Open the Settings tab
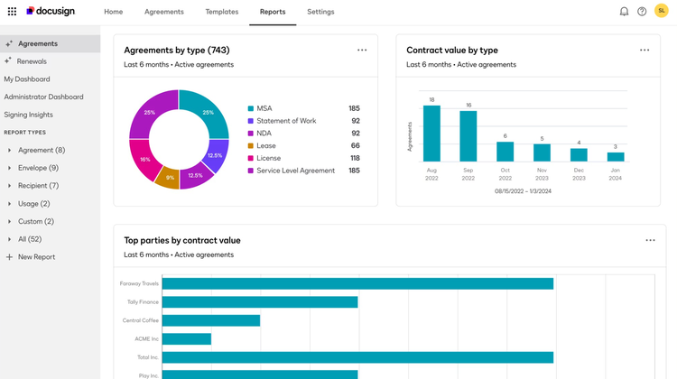This screenshot has height=379, width=677. pos(320,12)
